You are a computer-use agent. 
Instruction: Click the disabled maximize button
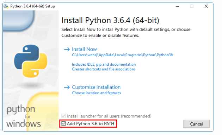coord(192,6)
